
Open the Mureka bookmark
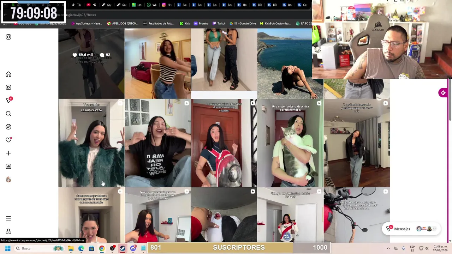[201, 24]
